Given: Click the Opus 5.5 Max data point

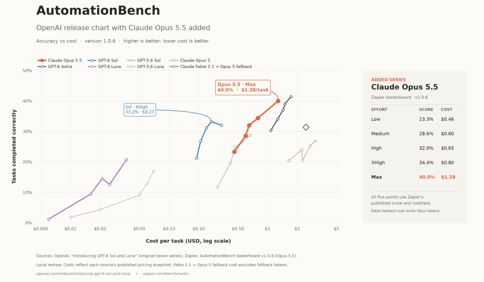Looking at the screenshot, I should 278,101.
